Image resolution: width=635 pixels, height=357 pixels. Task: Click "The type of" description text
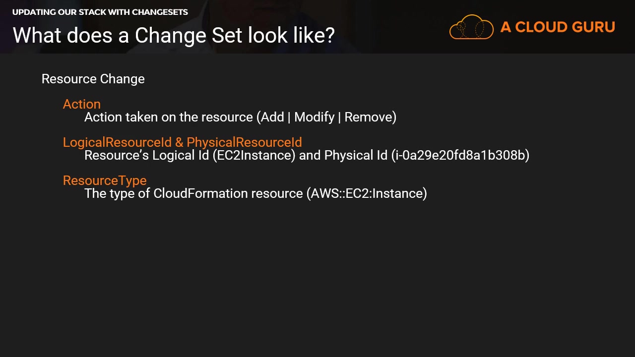117,193
